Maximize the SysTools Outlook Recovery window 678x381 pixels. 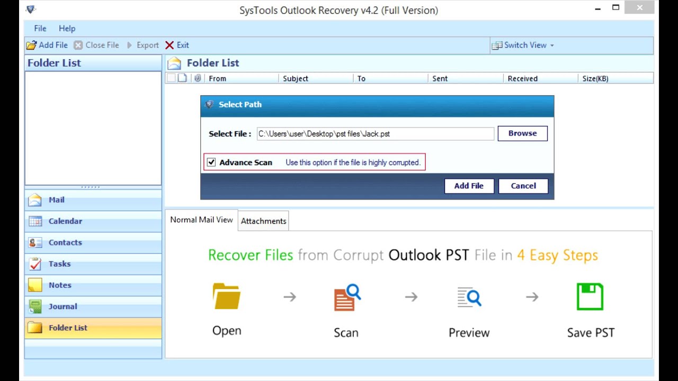[x=615, y=8]
